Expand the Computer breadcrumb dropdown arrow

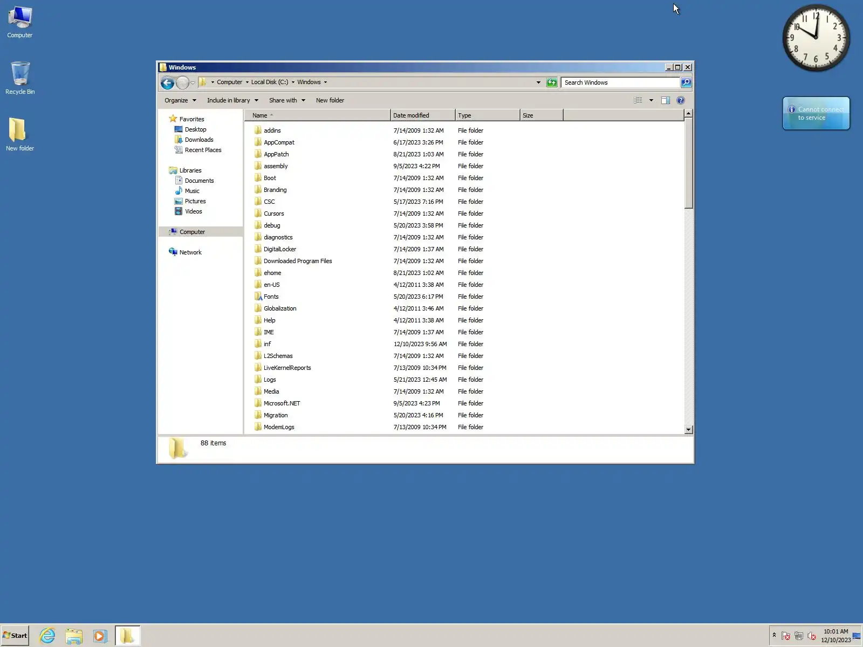click(247, 82)
